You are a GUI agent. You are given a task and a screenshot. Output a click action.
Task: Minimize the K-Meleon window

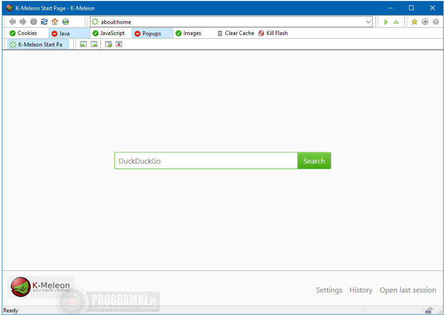point(391,8)
